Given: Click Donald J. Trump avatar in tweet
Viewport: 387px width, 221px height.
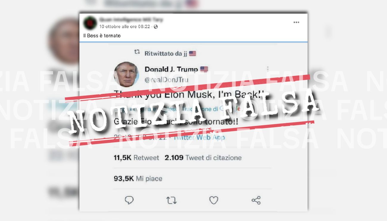Looking at the screenshot, I should [127, 74].
